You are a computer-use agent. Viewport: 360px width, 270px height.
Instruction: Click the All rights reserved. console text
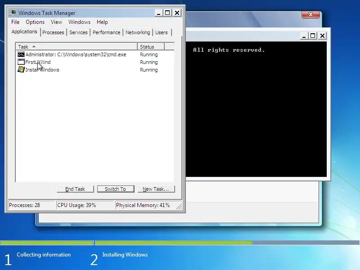pos(229,50)
